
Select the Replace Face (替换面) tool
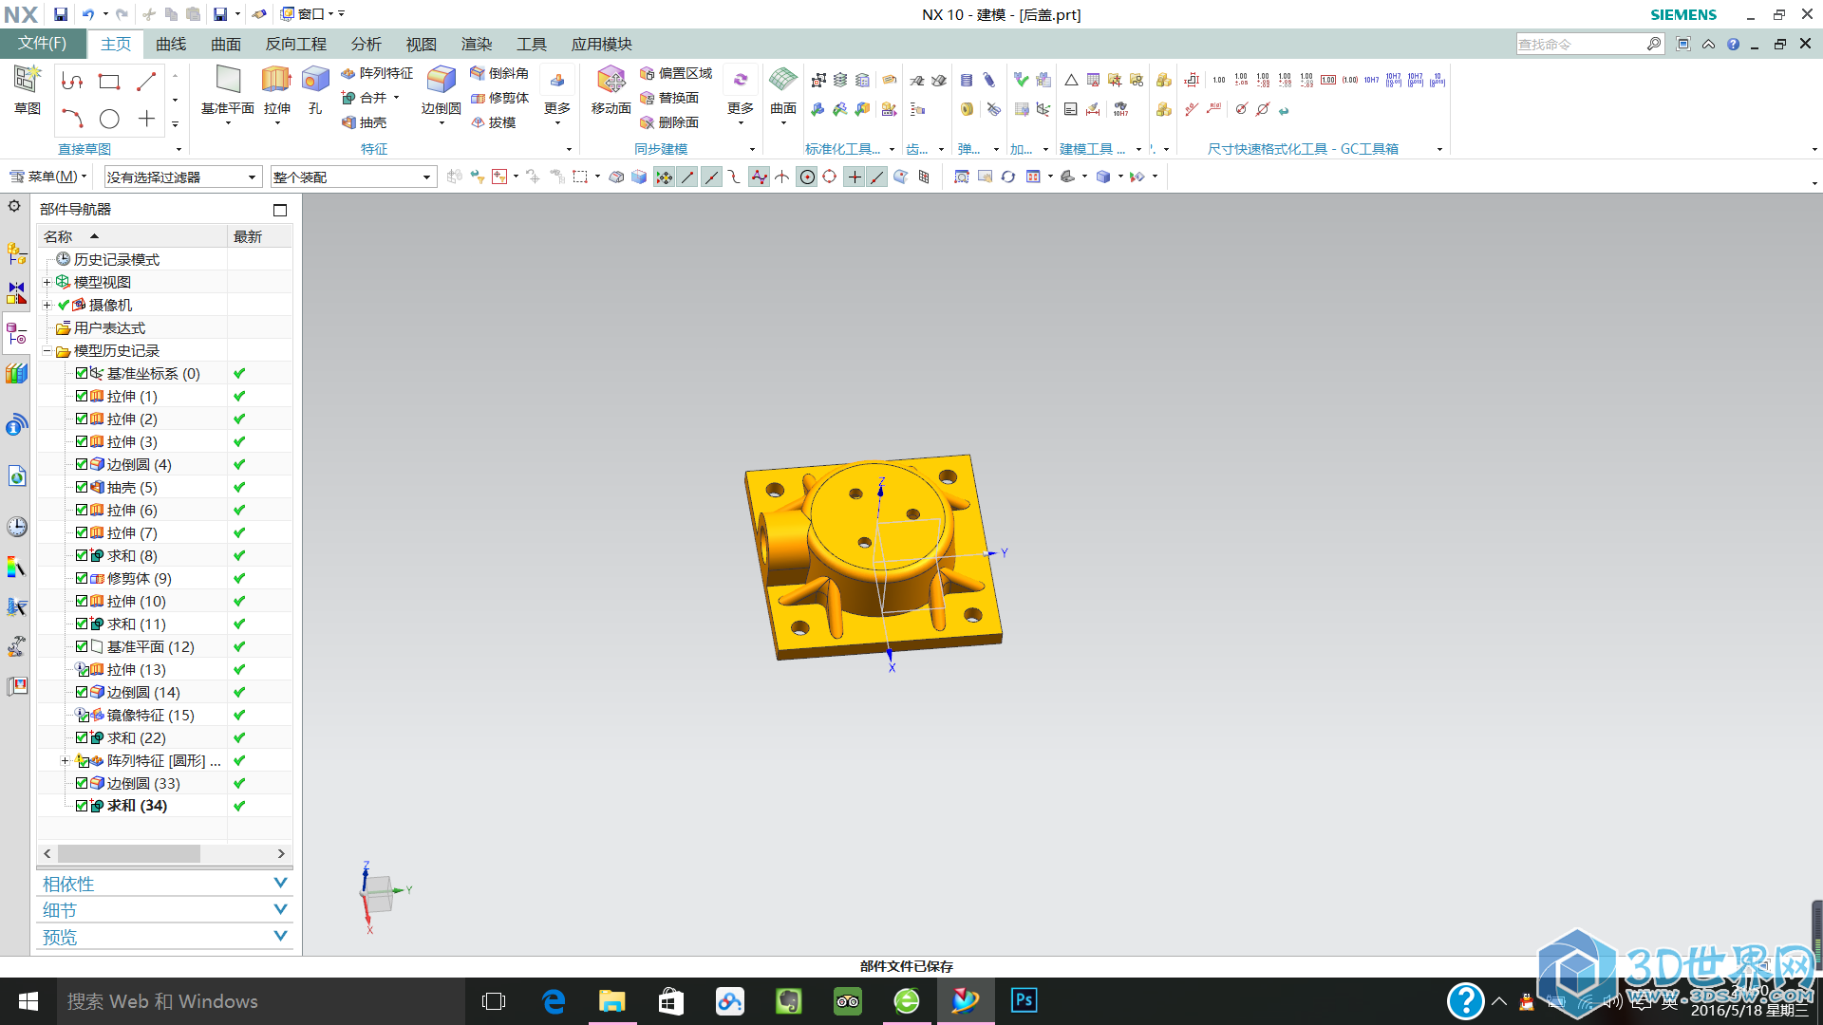[x=668, y=98]
